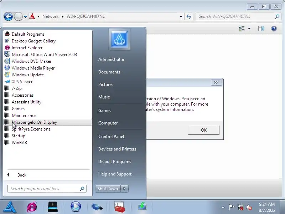Click the red address bar root icon
The image size is (285, 214).
coord(32,16)
